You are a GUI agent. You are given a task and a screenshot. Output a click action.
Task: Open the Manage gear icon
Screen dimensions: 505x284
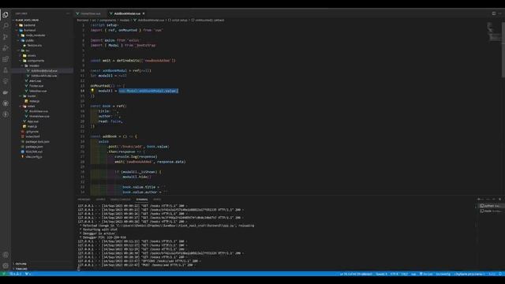click(x=6, y=266)
